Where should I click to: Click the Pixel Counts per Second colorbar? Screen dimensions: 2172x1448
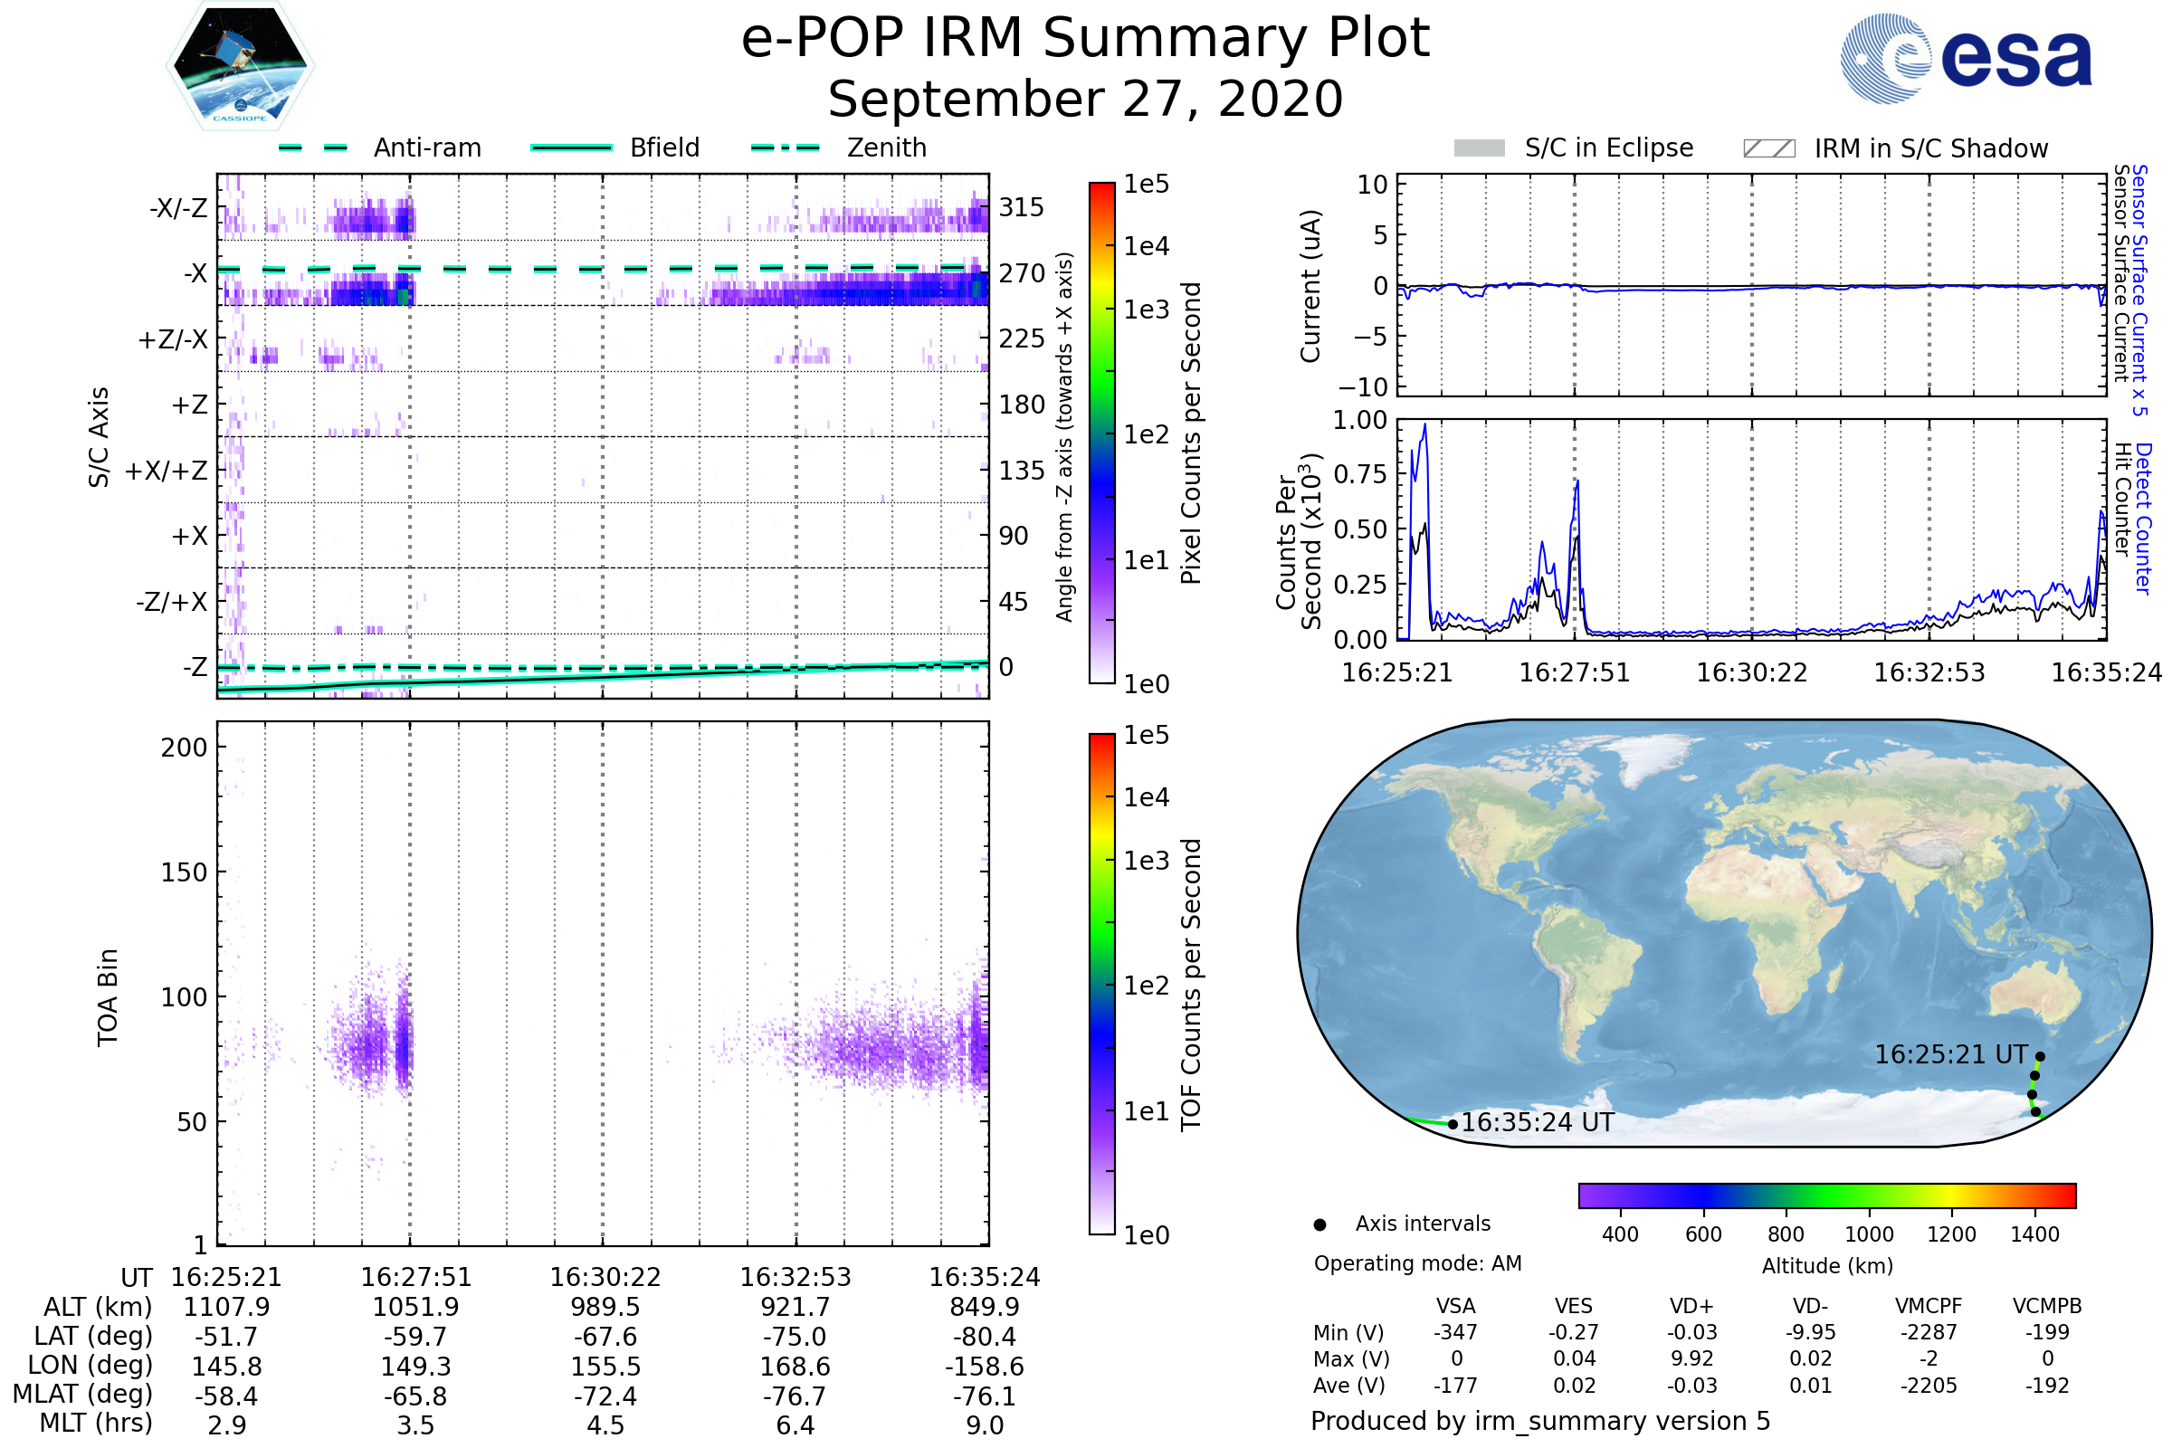pos(1102,433)
